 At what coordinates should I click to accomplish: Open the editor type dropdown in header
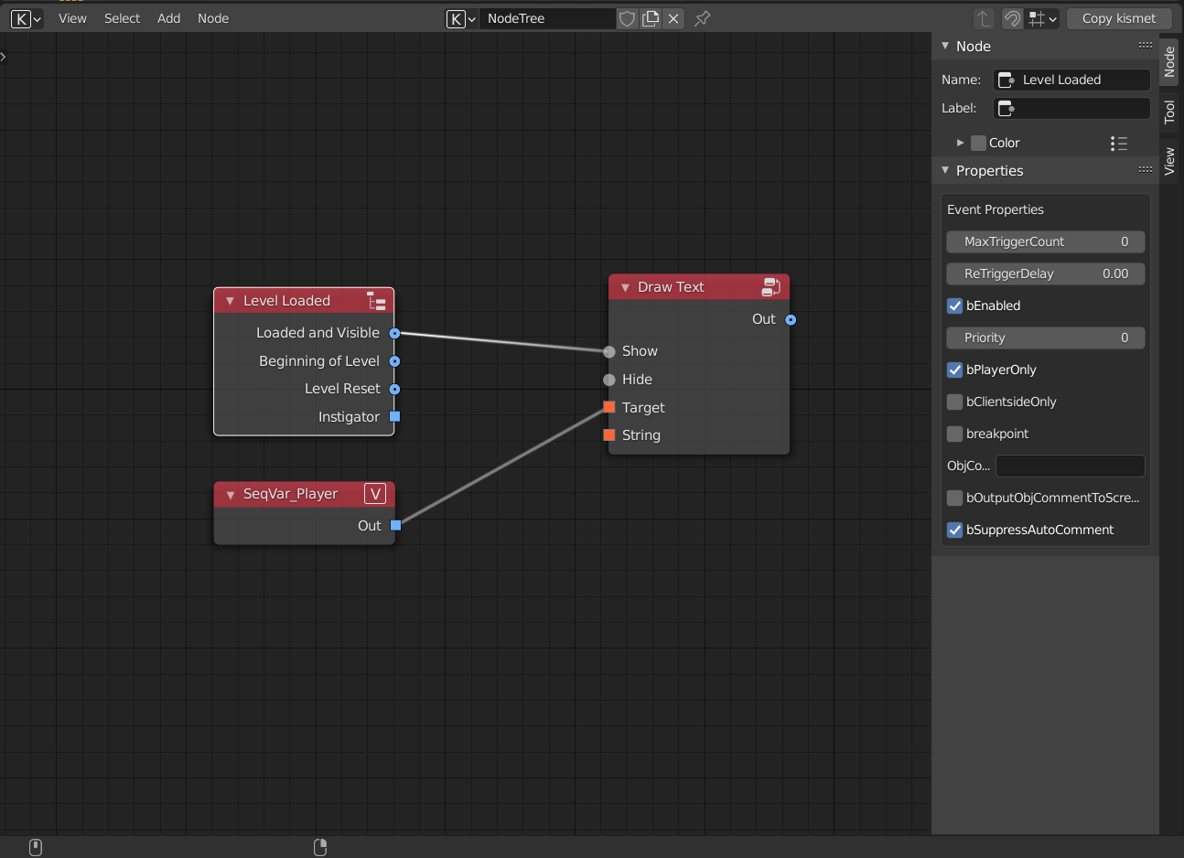click(26, 18)
